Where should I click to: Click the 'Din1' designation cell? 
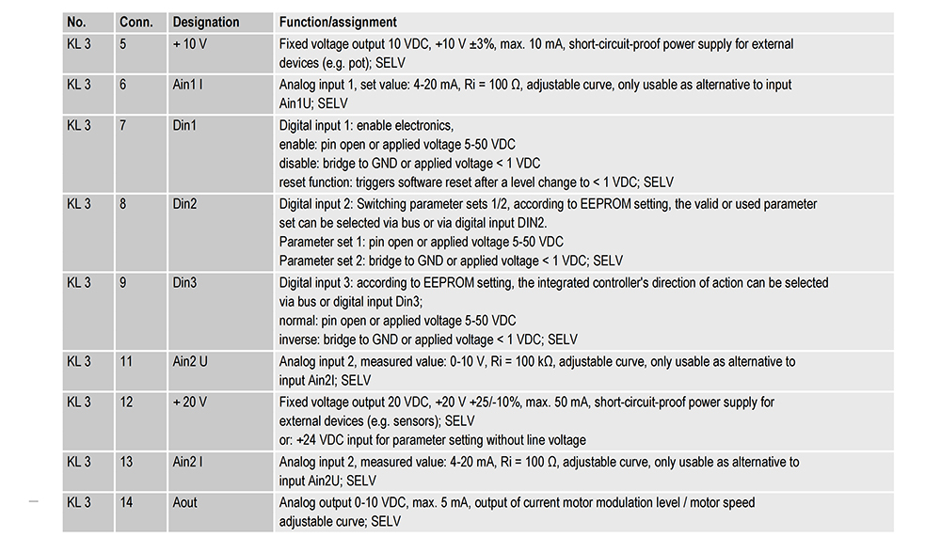pos(185,125)
